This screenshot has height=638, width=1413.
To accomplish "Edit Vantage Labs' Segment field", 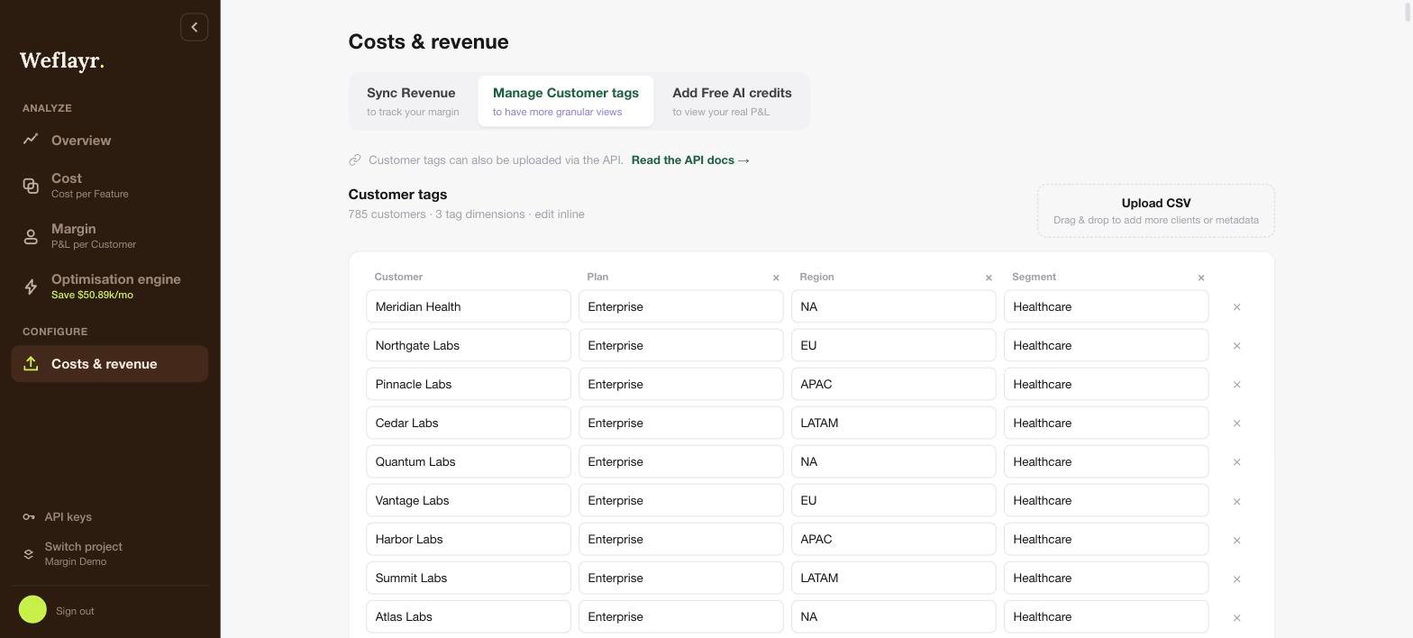I will point(1107,500).
